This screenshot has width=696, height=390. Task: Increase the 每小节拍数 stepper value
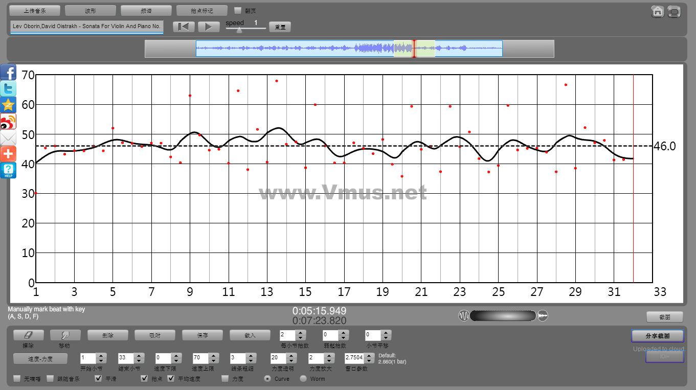point(301,333)
